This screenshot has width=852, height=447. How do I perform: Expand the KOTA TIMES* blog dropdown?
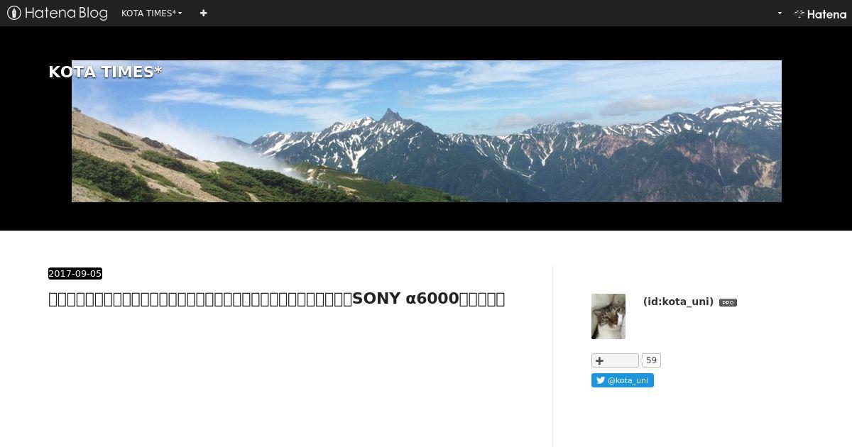(151, 13)
